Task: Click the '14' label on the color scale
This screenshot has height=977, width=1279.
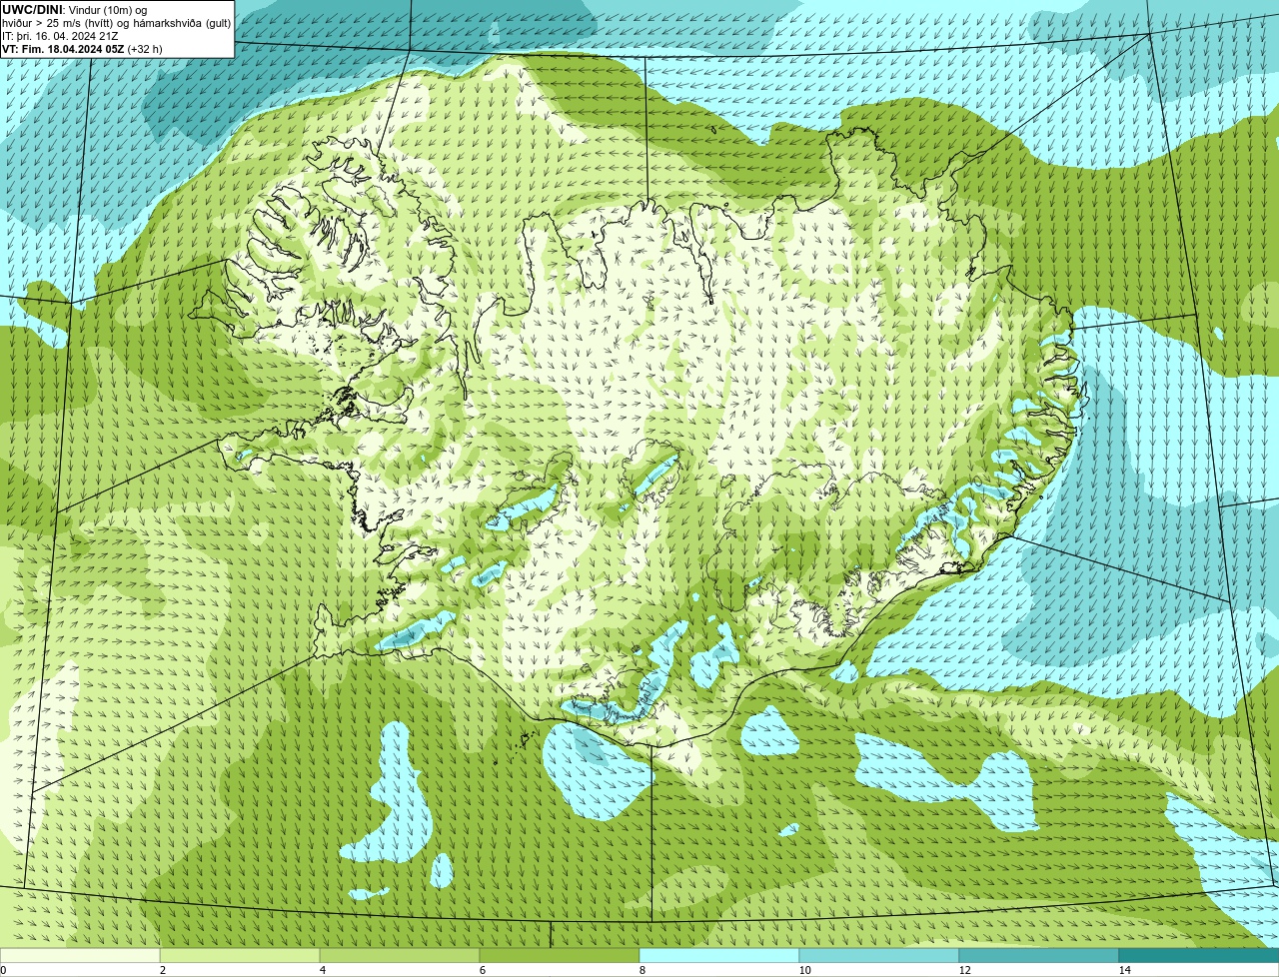Action: [1124, 970]
